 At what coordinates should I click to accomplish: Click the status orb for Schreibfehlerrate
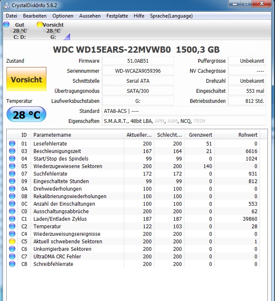[x=12, y=264]
